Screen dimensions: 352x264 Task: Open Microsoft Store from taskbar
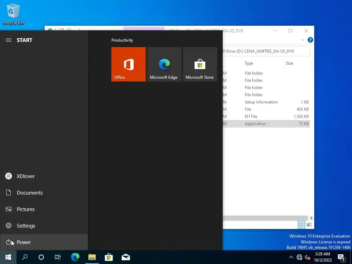[x=109, y=257]
